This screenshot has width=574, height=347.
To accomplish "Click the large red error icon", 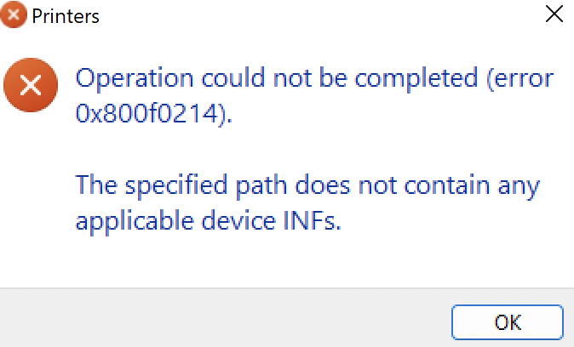I will pos(31,85).
